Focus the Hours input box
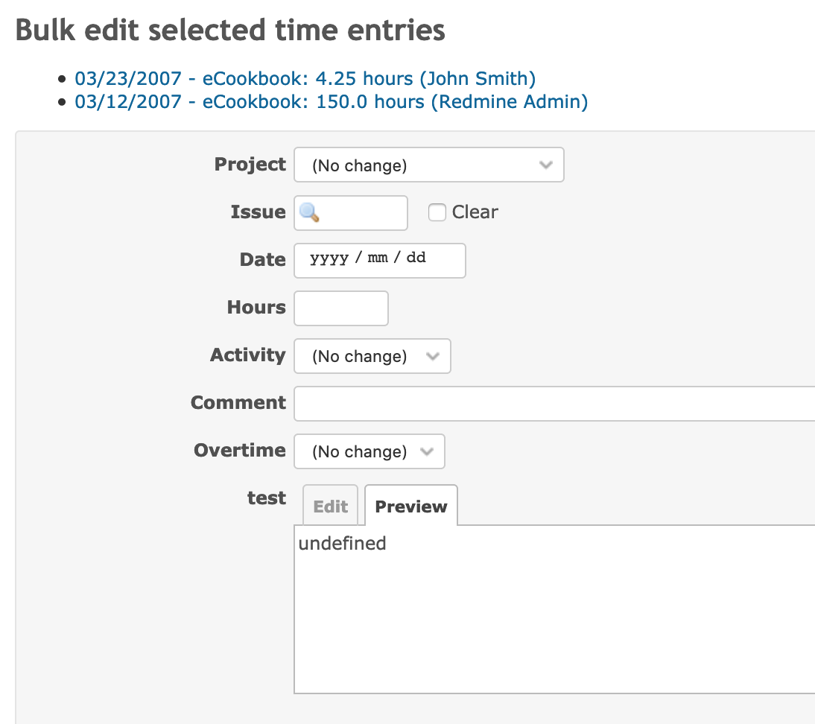Screen dimensions: 815x724 pos(341,308)
